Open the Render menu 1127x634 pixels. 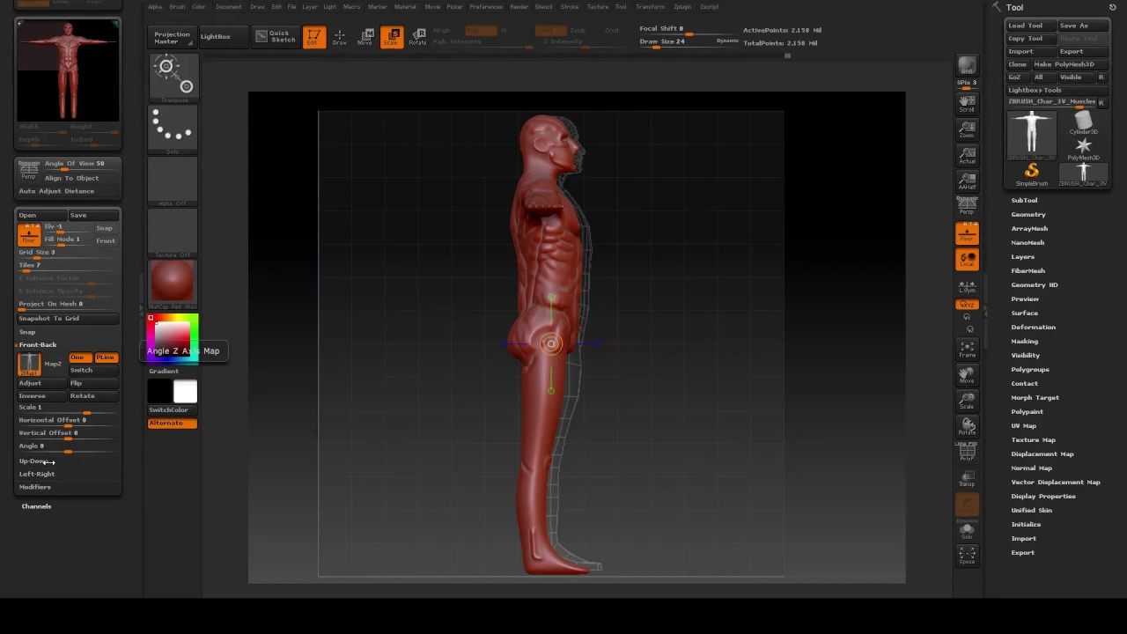click(519, 6)
